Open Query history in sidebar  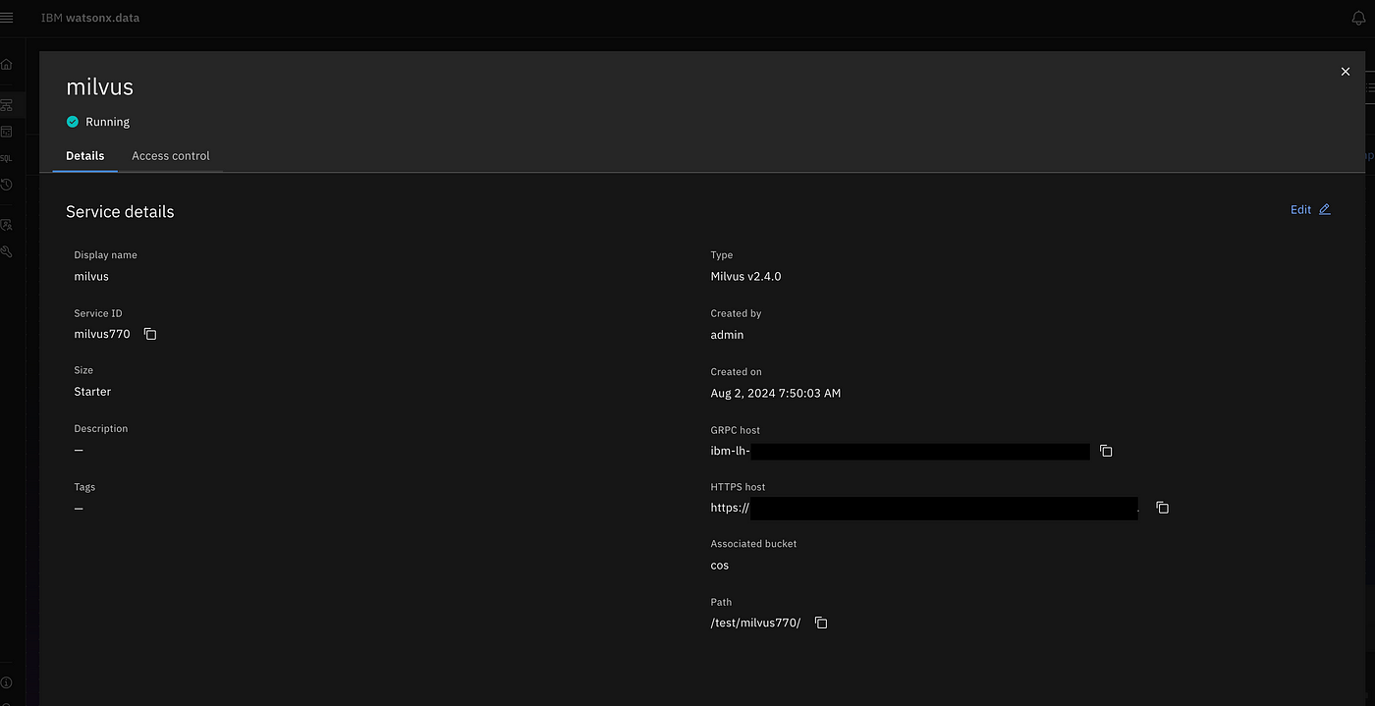(x=7, y=185)
